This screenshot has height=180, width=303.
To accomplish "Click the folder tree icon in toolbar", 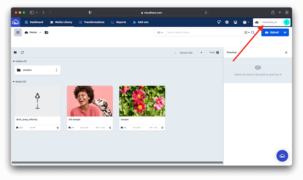I will 15,52.
